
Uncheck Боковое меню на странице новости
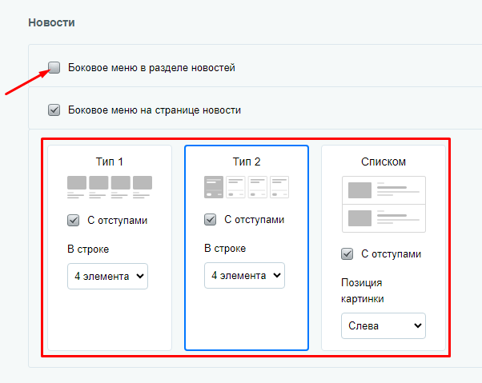point(54,110)
